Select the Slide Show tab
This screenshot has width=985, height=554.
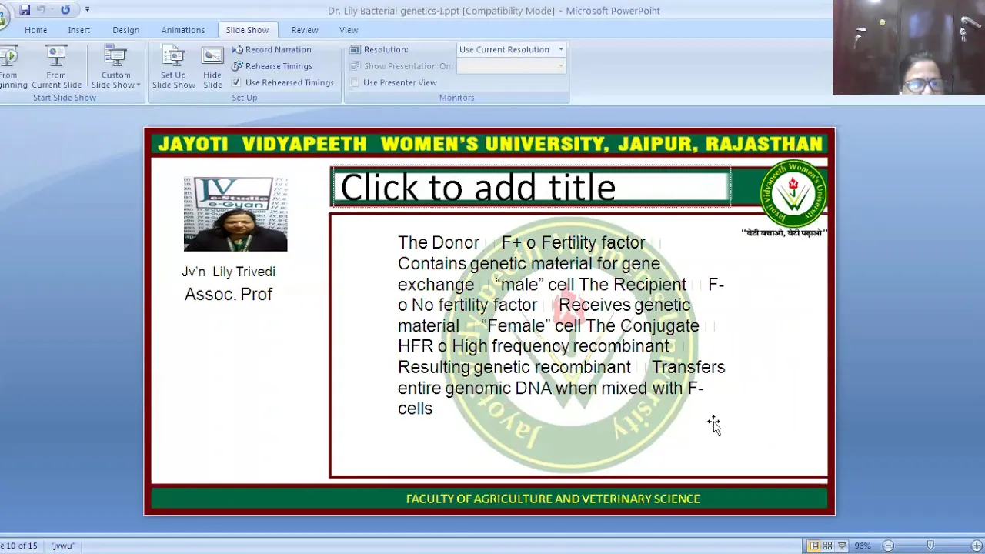pyautogui.click(x=247, y=30)
